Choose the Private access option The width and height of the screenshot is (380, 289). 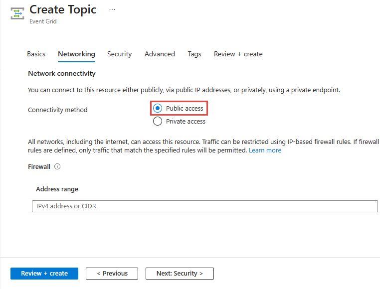[x=158, y=121]
